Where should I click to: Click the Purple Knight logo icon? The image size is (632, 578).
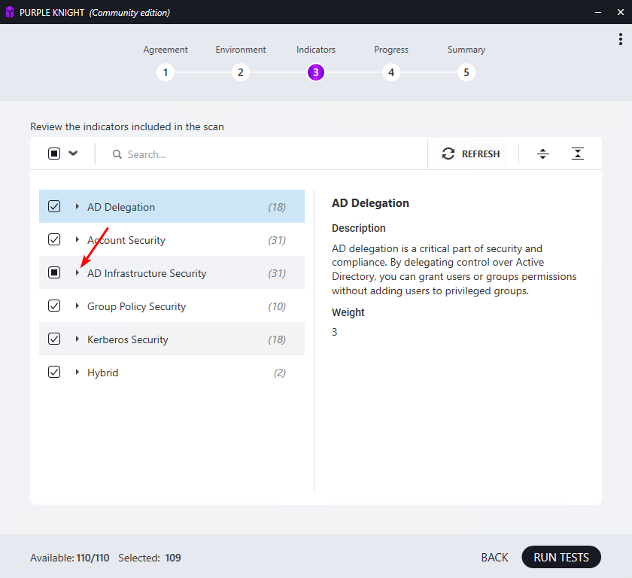tap(10, 12)
